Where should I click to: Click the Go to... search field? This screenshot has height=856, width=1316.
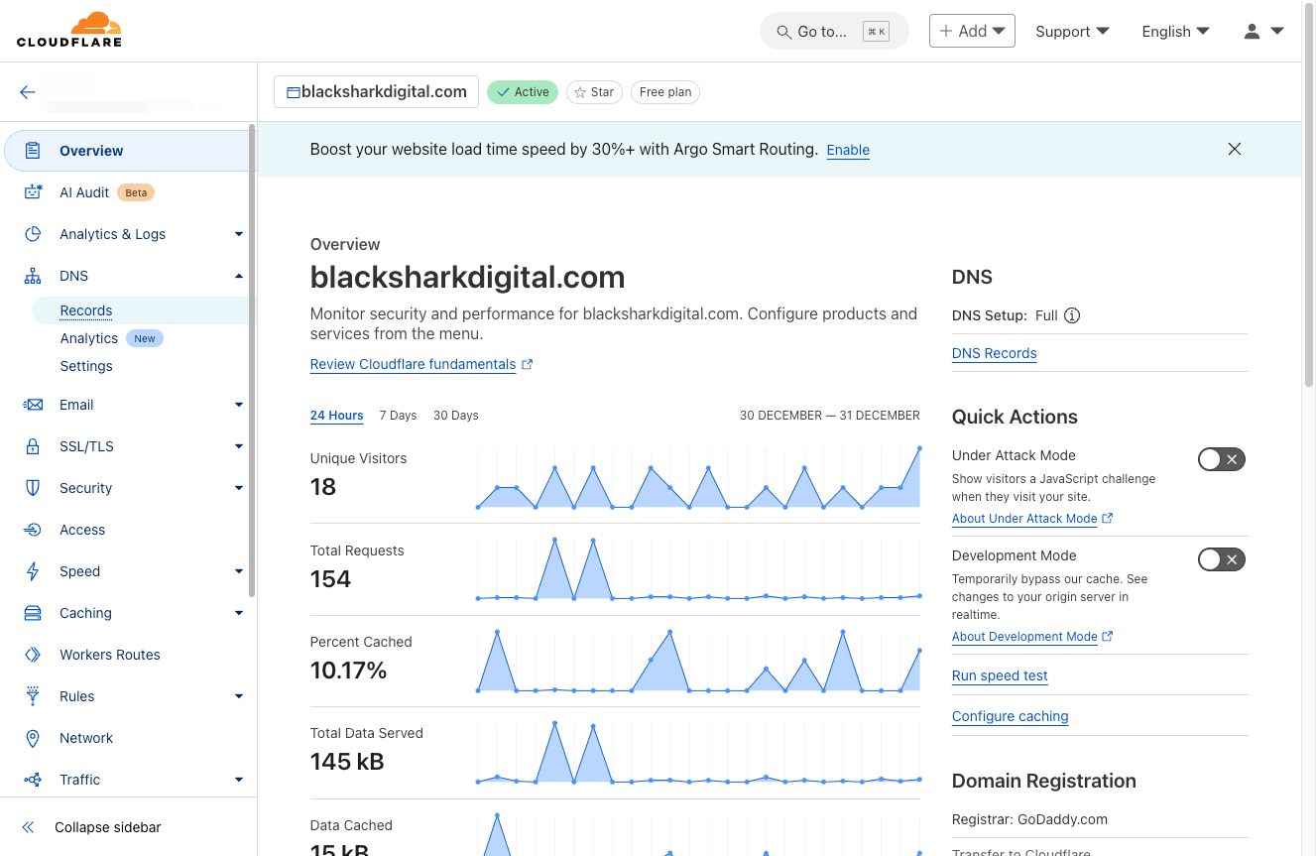pos(834,31)
